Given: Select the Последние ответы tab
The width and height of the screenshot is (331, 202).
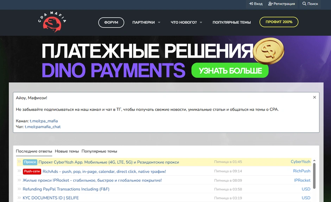Looking at the screenshot, I should 34,151.
